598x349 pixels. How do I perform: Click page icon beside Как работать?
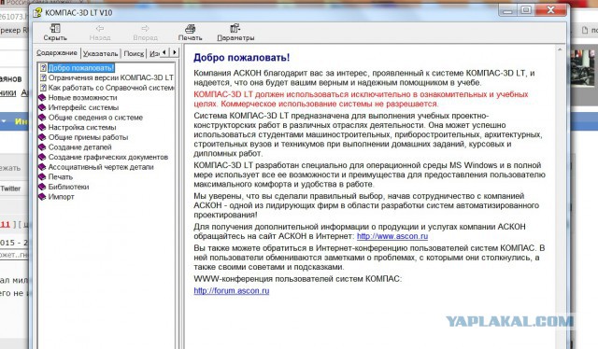[x=43, y=88]
